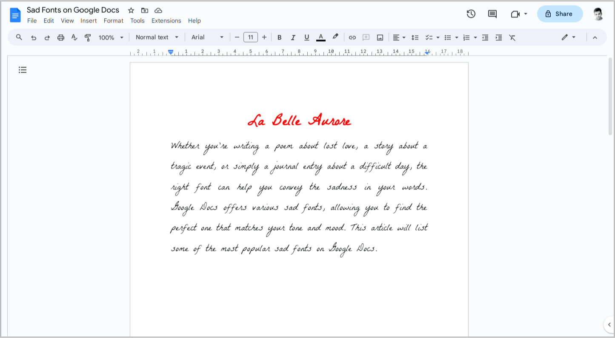Image resolution: width=615 pixels, height=338 pixels.
Task: Insert a link
Action: tap(352, 37)
